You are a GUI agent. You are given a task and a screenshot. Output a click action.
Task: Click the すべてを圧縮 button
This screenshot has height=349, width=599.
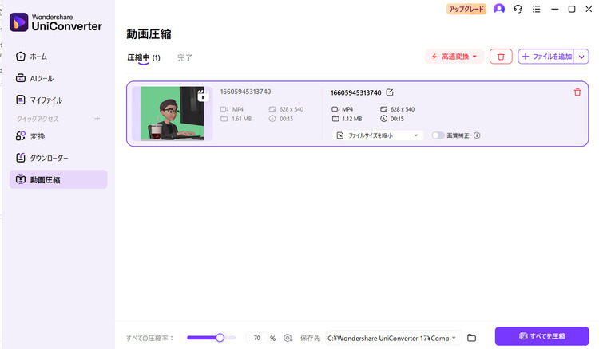541,336
